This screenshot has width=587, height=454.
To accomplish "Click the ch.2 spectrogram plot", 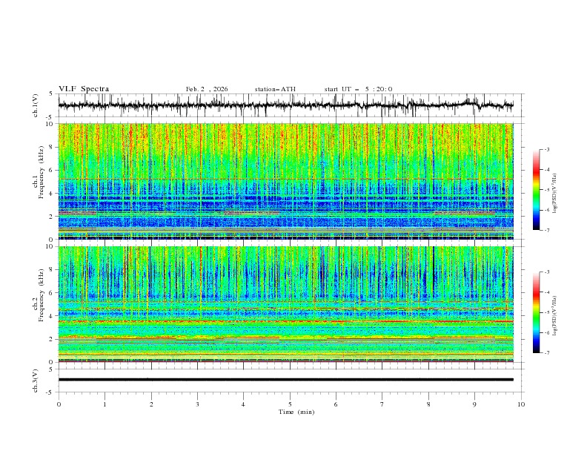I will click(x=285, y=304).
